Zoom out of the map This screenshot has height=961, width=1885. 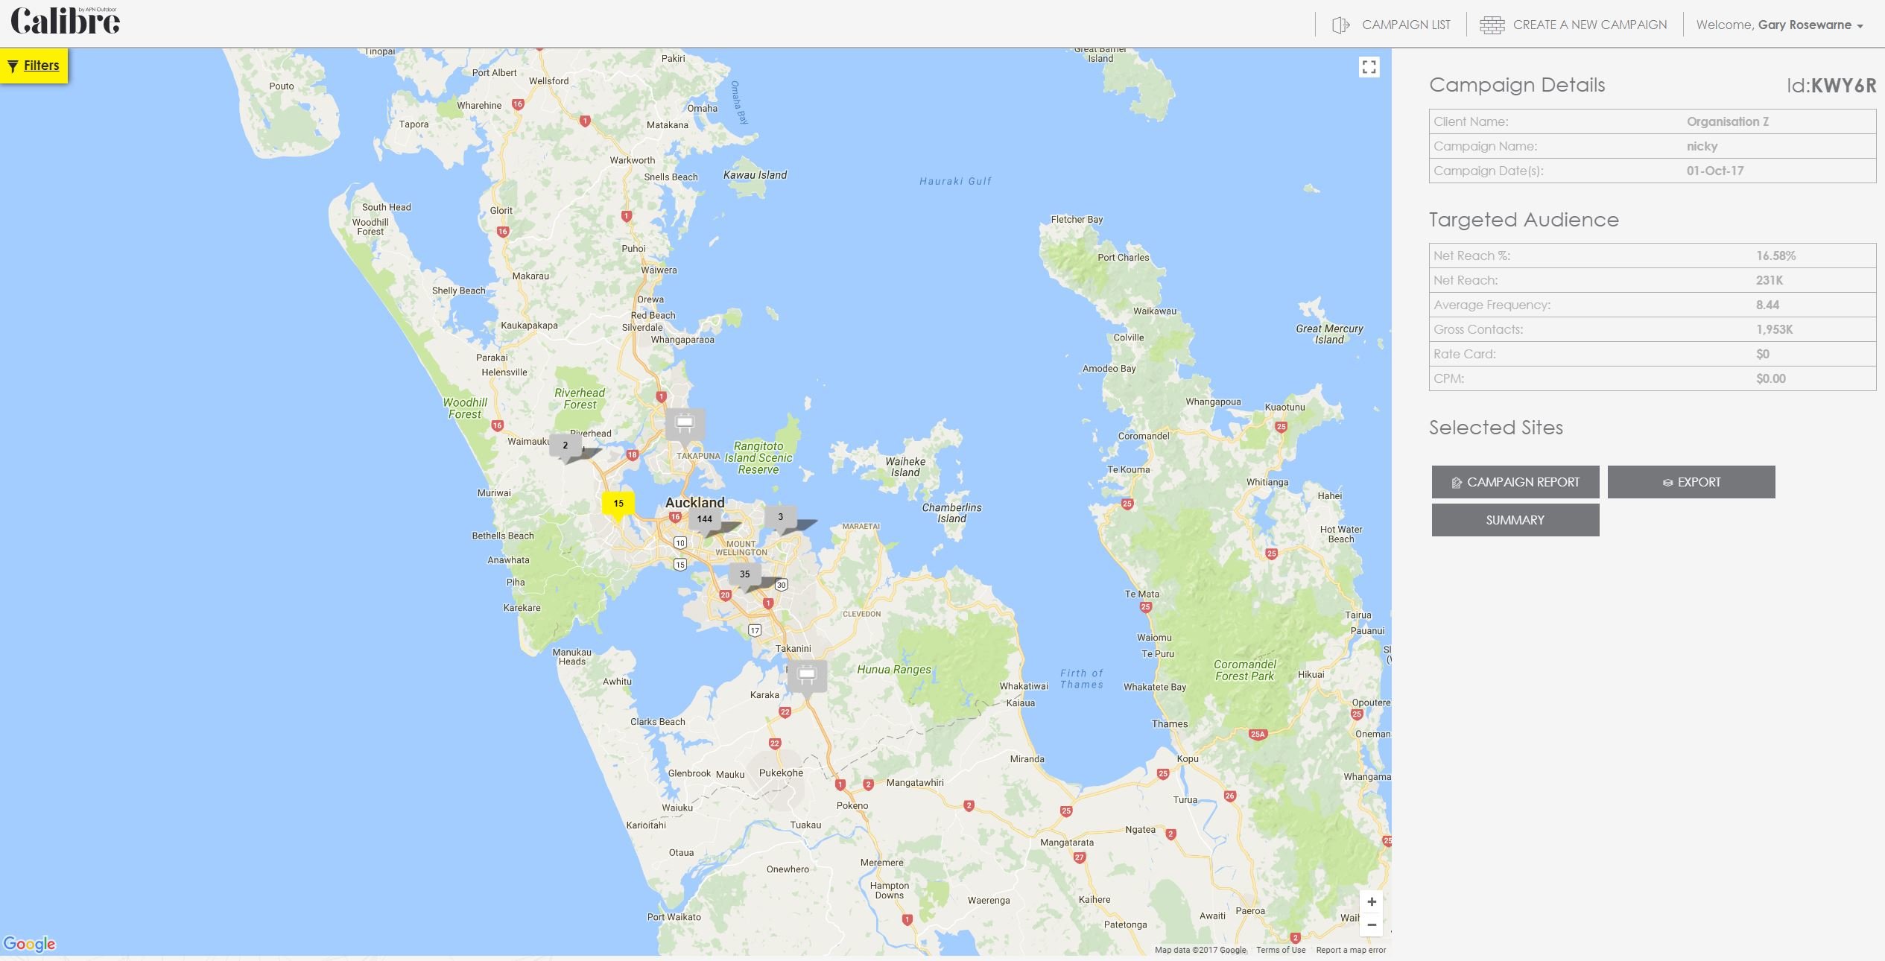click(x=1371, y=925)
